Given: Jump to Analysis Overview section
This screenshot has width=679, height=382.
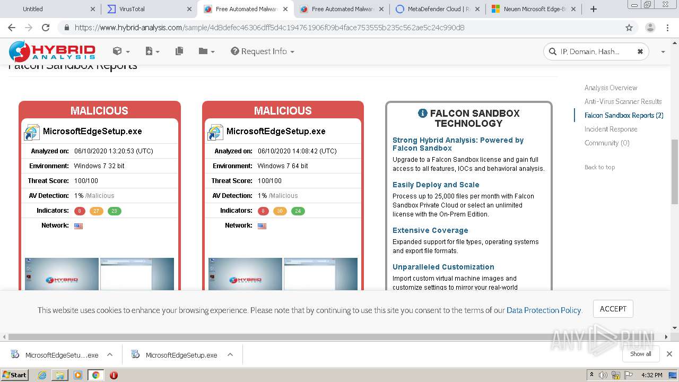Looking at the screenshot, I should pyautogui.click(x=611, y=88).
